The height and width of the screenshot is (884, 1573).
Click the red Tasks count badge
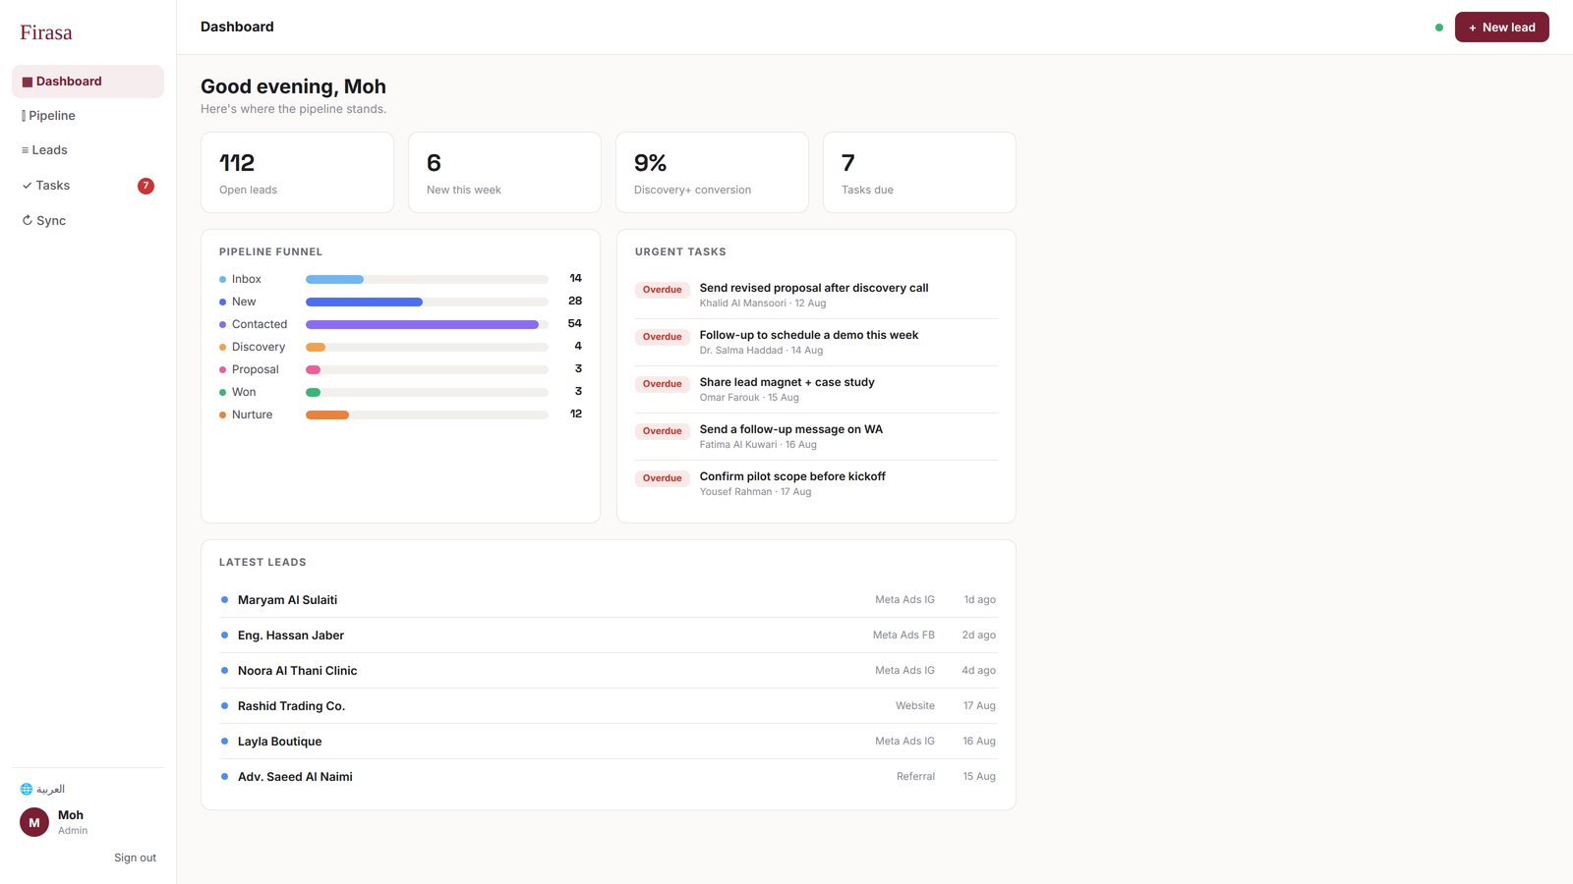tap(146, 186)
